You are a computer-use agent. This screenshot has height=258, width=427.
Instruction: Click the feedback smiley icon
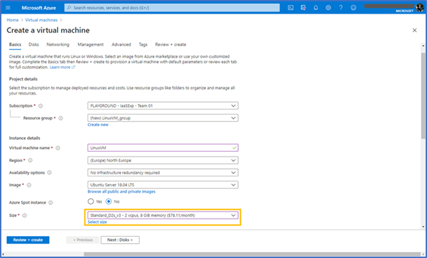coord(353,8)
